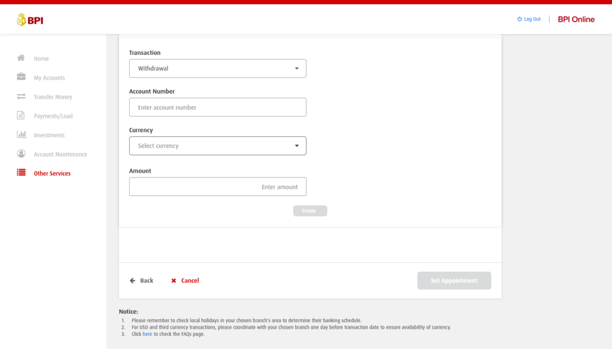Click the Home house icon
Image resolution: width=612 pixels, height=349 pixels.
click(21, 59)
